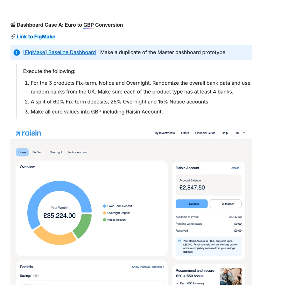Image resolution: width=281 pixels, height=299 pixels.
Task: Click the Overview card heading
Action: [27, 167]
